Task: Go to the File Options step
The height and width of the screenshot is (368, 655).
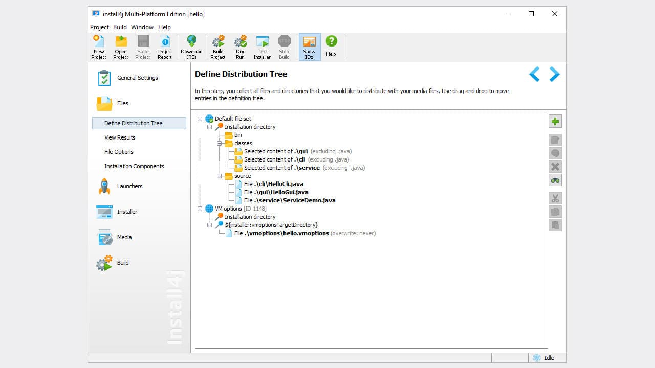Action: coord(119,152)
